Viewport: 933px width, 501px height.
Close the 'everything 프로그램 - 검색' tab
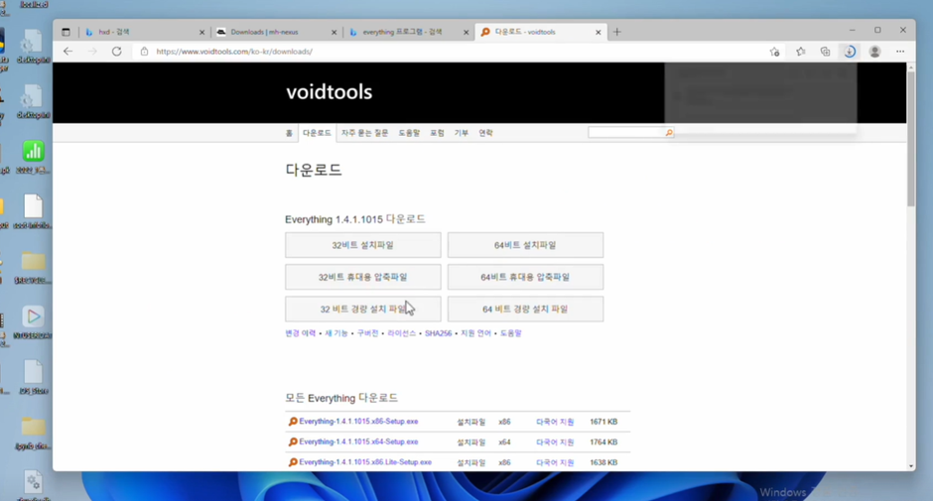466,32
